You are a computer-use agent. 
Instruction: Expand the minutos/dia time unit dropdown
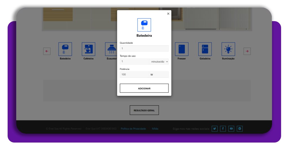coord(159,61)
